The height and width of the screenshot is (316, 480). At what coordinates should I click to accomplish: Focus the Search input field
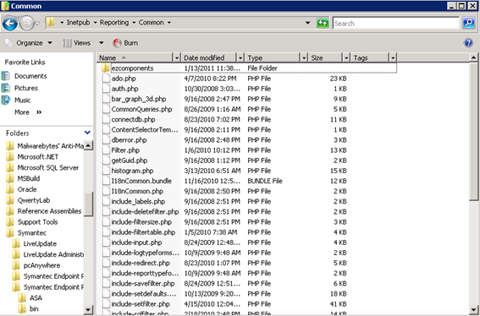[x=396, y=23]
